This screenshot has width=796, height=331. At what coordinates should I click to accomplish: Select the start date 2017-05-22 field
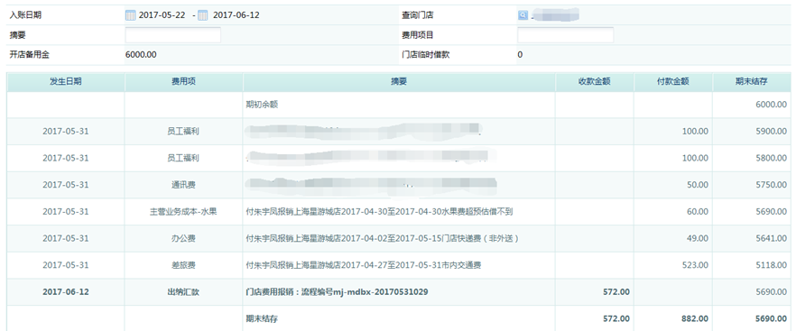coord(163,15)
